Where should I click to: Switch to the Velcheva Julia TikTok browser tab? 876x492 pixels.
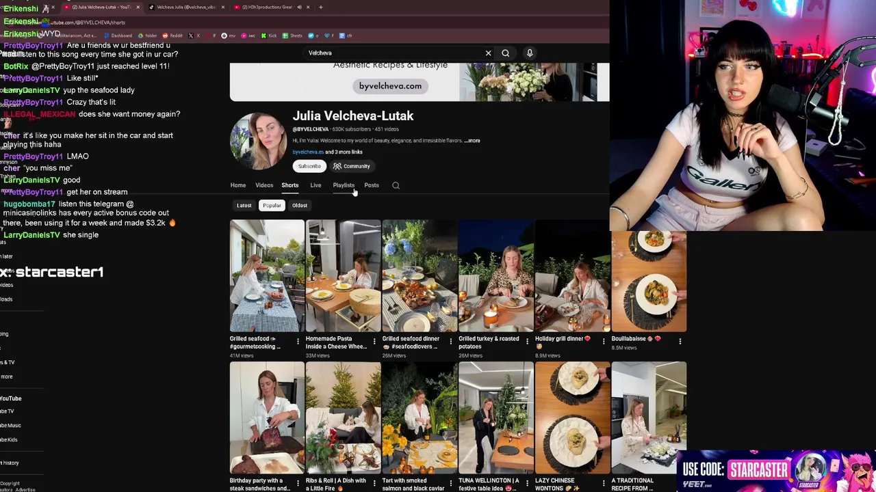pos(185,7)
